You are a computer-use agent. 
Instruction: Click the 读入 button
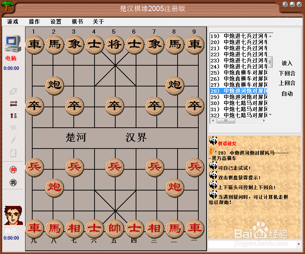[287, 63]
